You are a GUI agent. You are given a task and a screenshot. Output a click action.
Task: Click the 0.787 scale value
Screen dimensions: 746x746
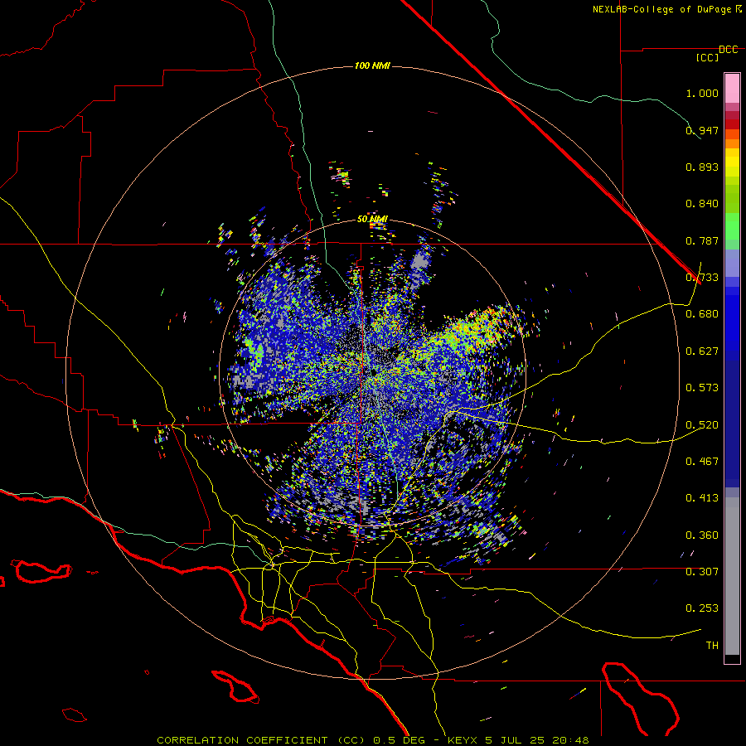[702, 240]
